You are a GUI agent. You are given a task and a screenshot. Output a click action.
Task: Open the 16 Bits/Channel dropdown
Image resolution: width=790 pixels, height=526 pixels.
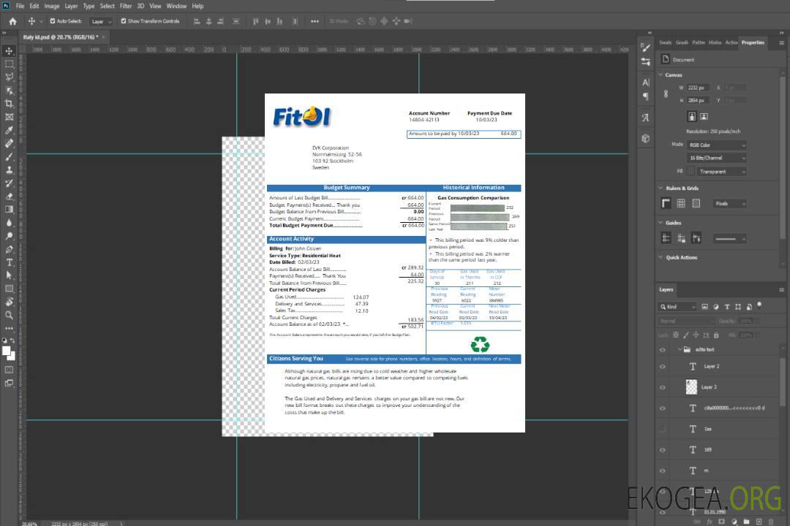coord(717,158)
